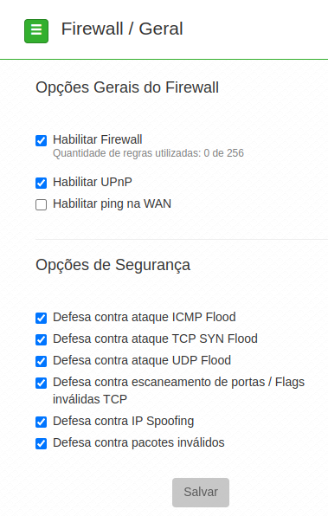Uncheck the pacotes inválidos defense checkbox

[42, 443]
